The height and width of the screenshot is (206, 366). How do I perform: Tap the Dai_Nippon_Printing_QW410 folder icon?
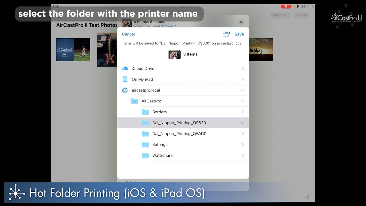[146, 134]
